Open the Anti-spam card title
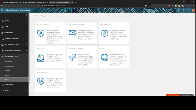 click(41, 48)
